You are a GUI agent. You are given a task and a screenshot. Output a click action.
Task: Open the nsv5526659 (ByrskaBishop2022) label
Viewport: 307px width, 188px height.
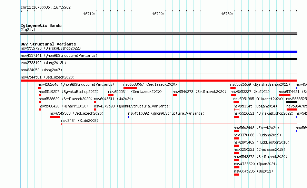260,84
